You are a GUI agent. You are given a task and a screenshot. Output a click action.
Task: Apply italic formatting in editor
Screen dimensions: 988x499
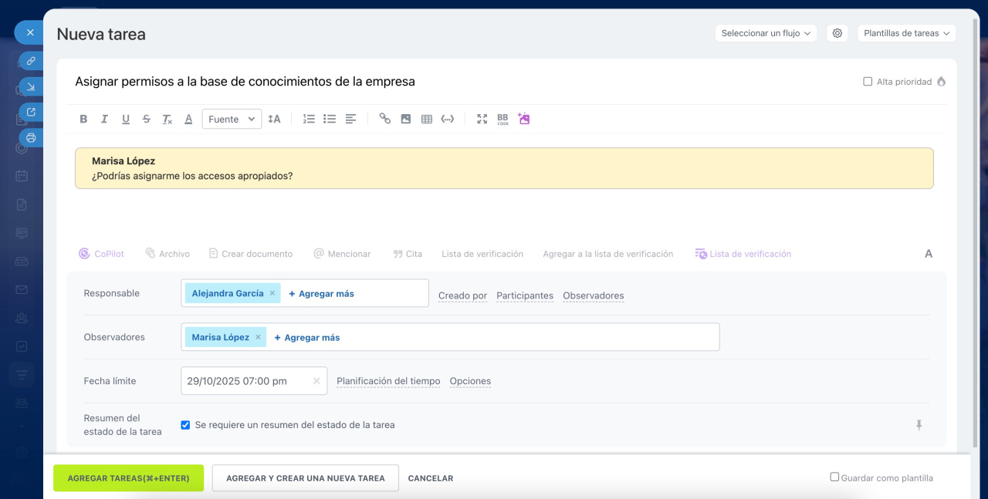click(x=105, y=119)
